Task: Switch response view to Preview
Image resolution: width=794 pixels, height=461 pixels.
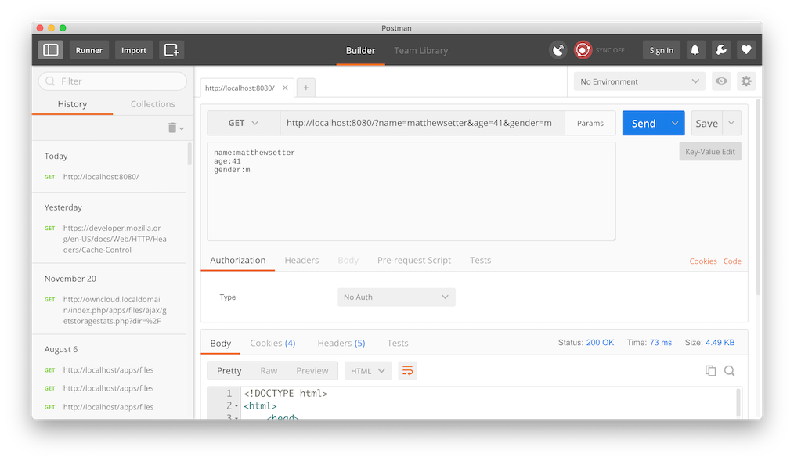Action: pos(312,371)
